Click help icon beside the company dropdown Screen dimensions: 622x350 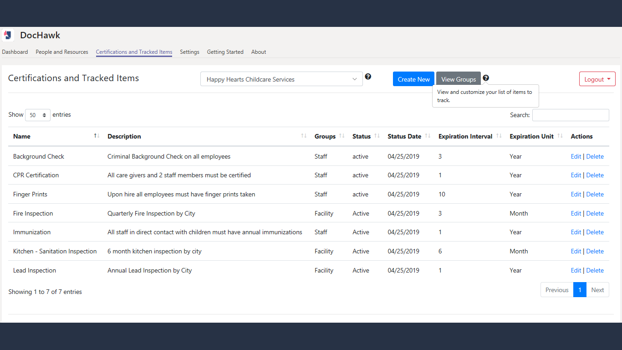coord(368,77)
